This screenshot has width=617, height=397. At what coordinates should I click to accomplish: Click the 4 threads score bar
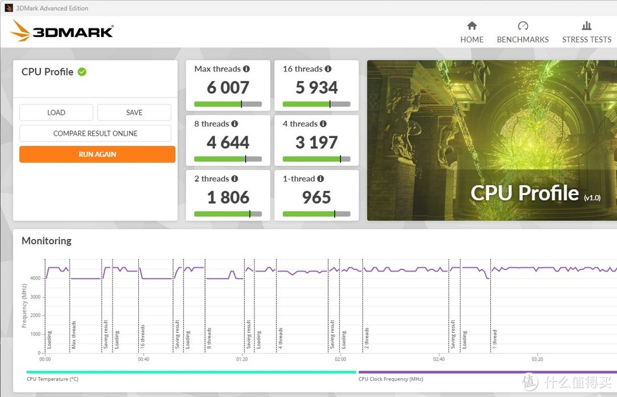(316, 159)
